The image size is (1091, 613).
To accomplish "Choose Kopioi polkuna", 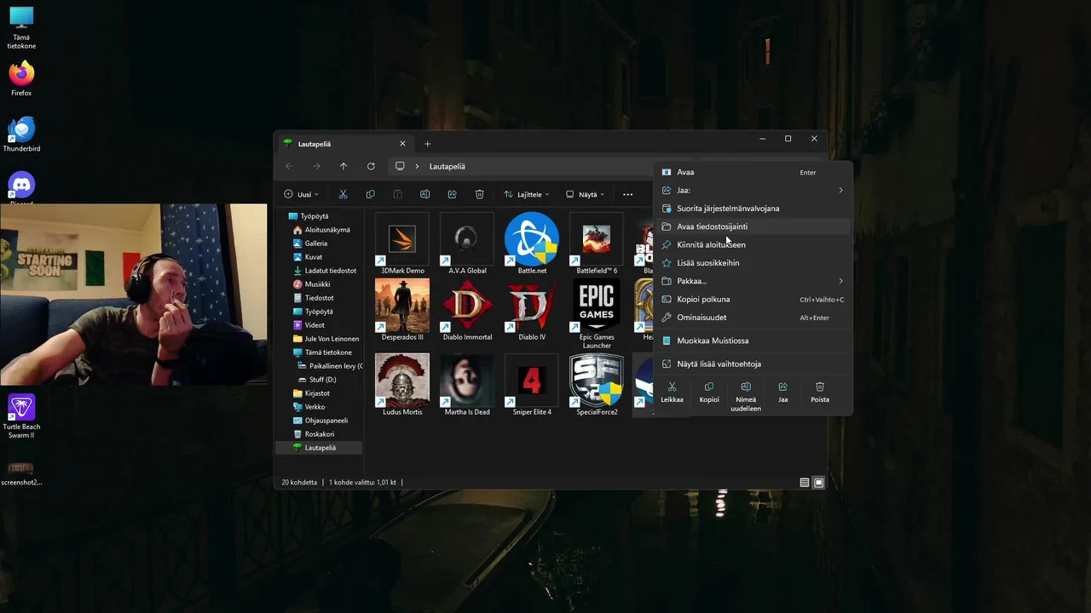I will [754, 299].
